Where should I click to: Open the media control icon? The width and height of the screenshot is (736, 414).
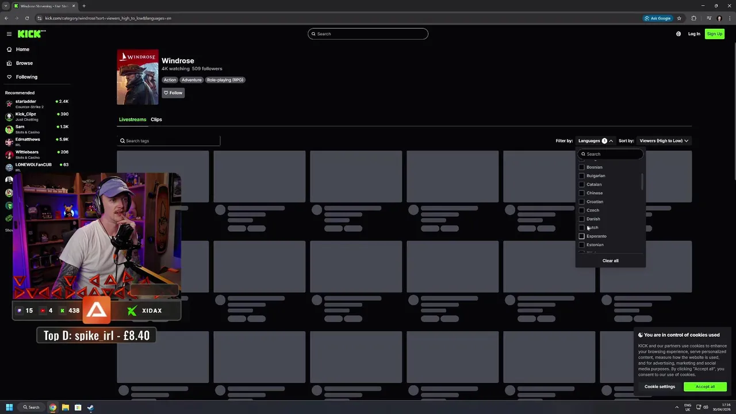(x=708, y=18)
